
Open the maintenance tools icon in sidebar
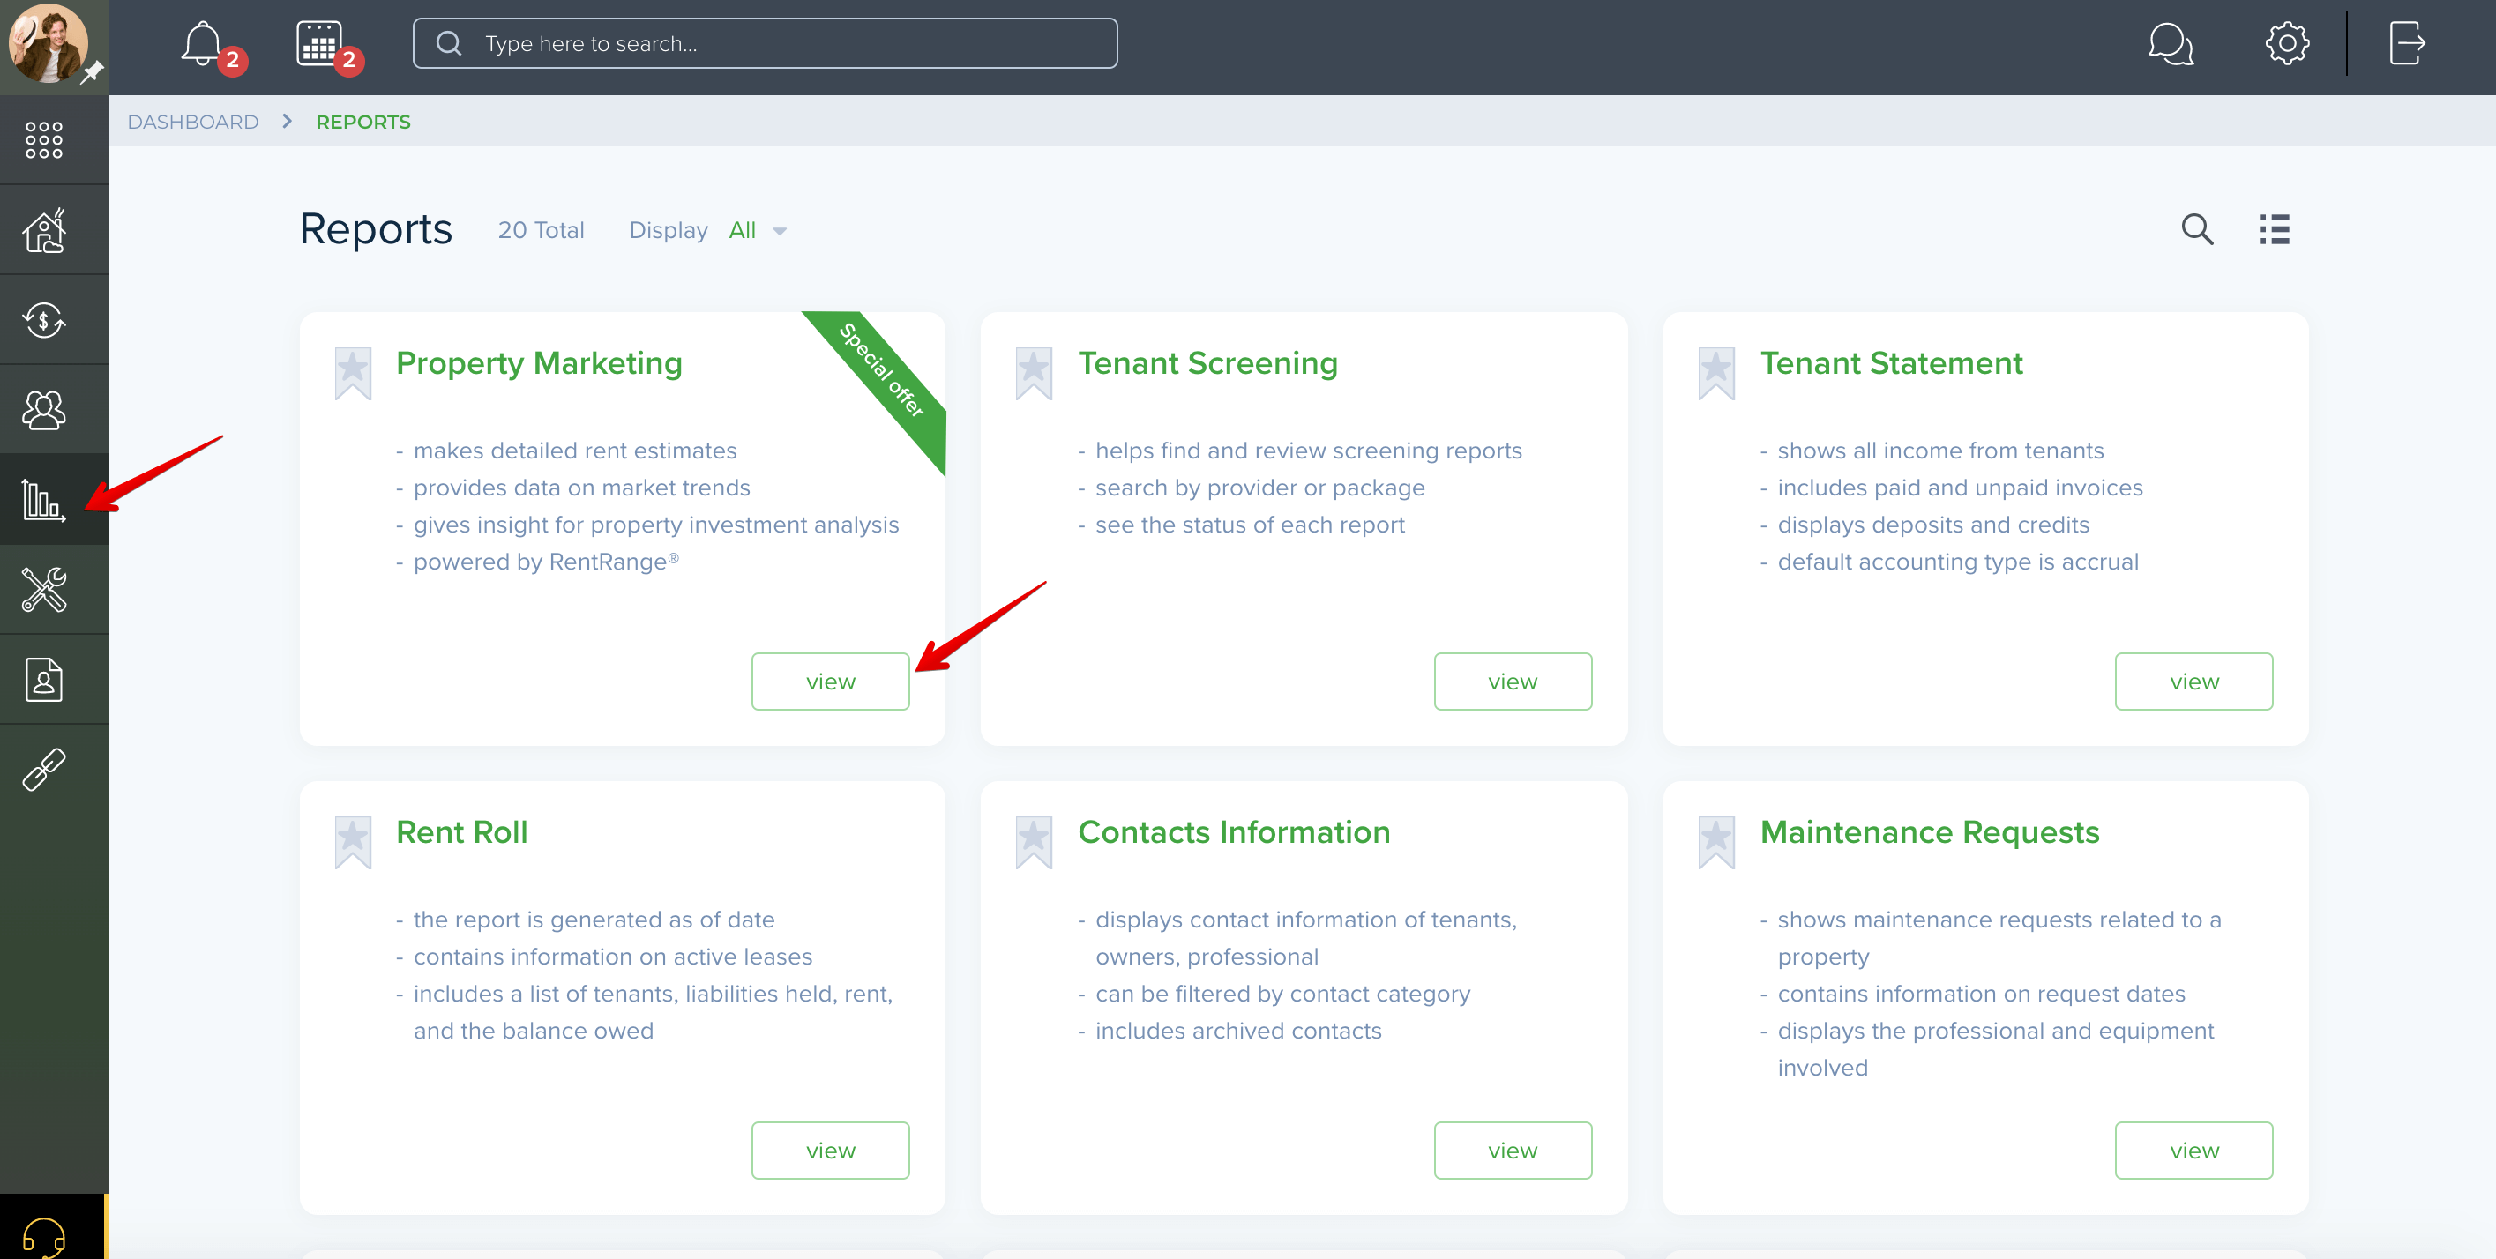pos(45,590)
